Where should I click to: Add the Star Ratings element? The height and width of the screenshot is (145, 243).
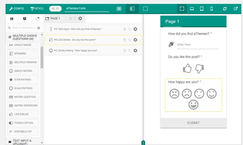[x=23, y=80]
